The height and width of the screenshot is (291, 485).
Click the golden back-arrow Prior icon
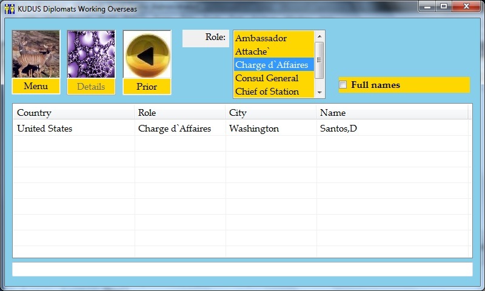[147, 55]
